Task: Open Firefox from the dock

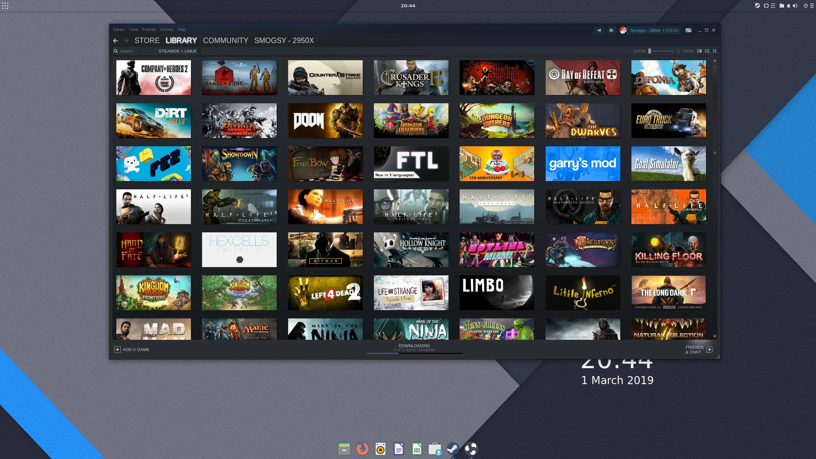Action: point(362,449)
